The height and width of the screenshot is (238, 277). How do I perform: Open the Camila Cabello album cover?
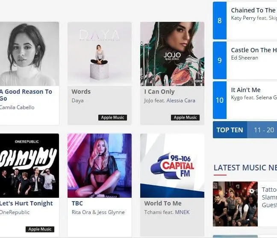pos(29,54)
